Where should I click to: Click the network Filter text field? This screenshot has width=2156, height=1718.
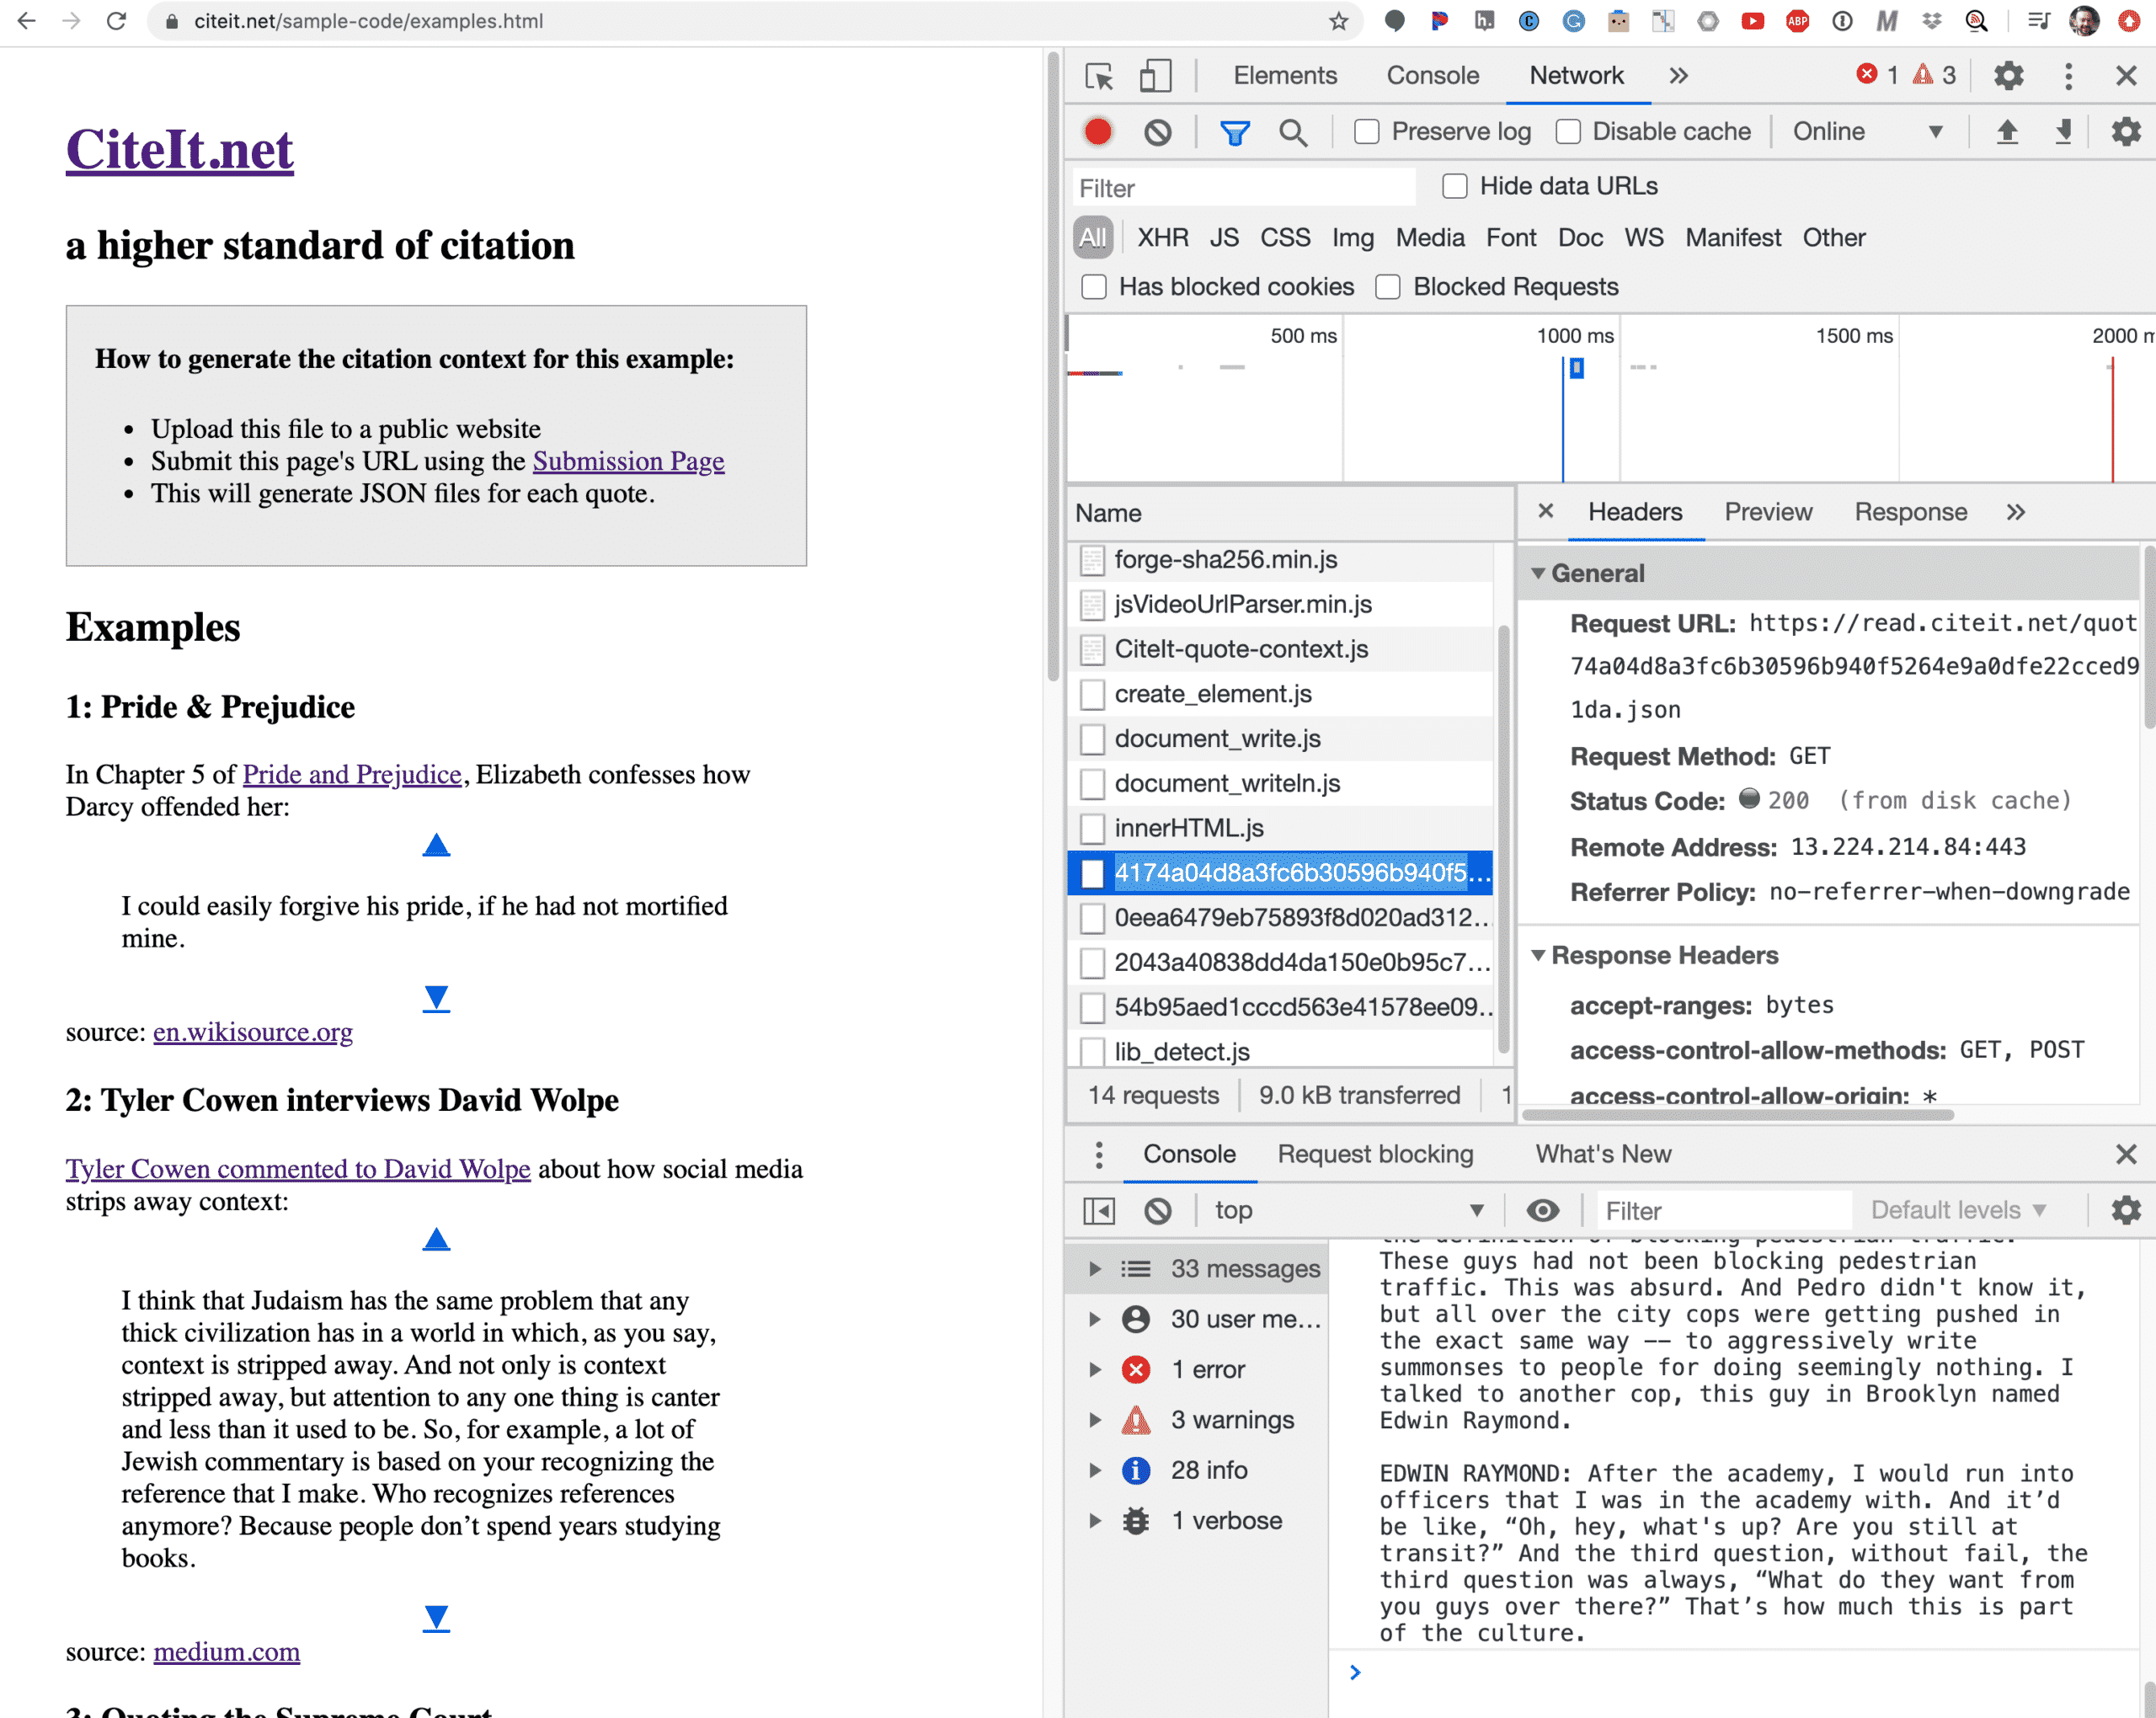tap(1244, 188)
